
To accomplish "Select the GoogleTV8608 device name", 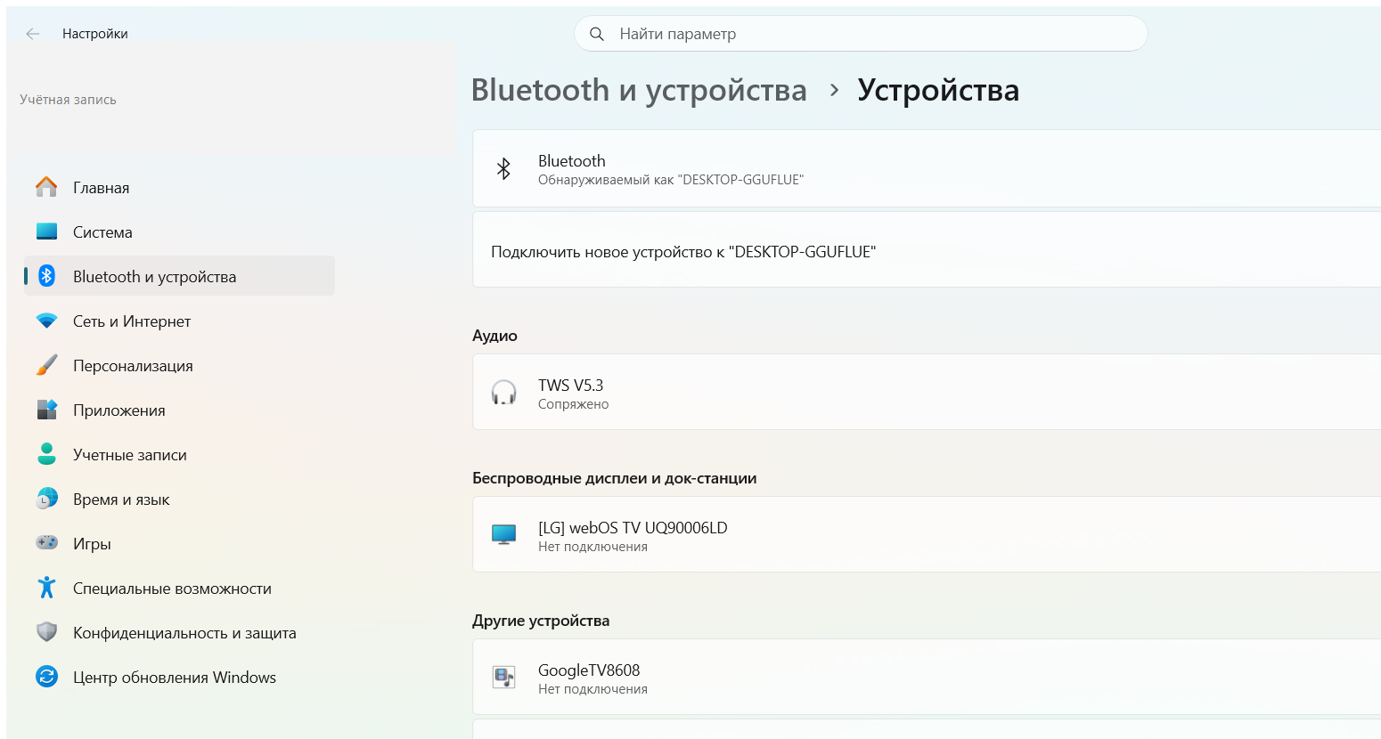I will tap(589, 670).
